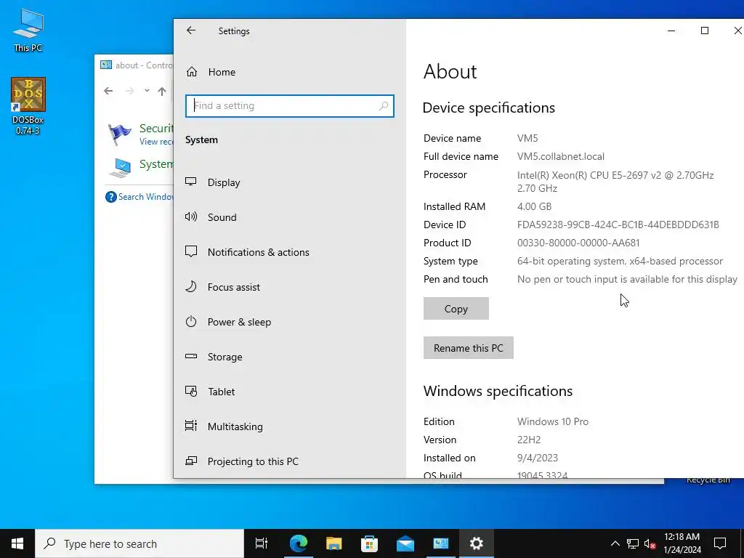Click the Display monitor icon in the sidebar
The width and height of the screenshot is (744, 558).
point(191,182)
